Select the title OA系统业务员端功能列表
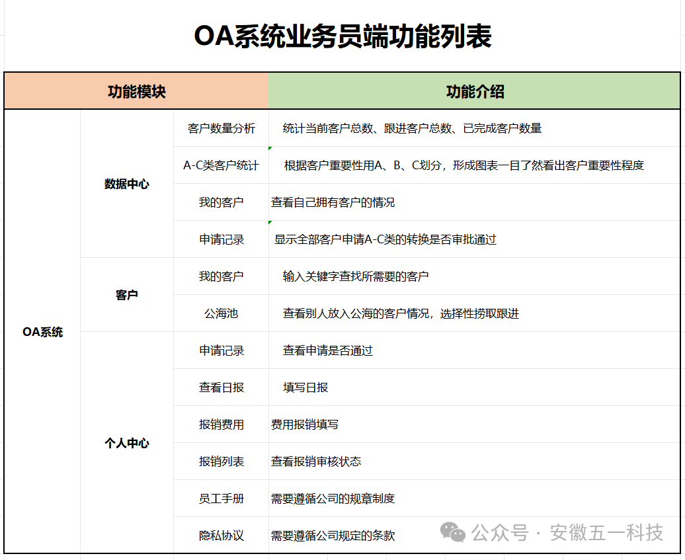 coord(342,36)
